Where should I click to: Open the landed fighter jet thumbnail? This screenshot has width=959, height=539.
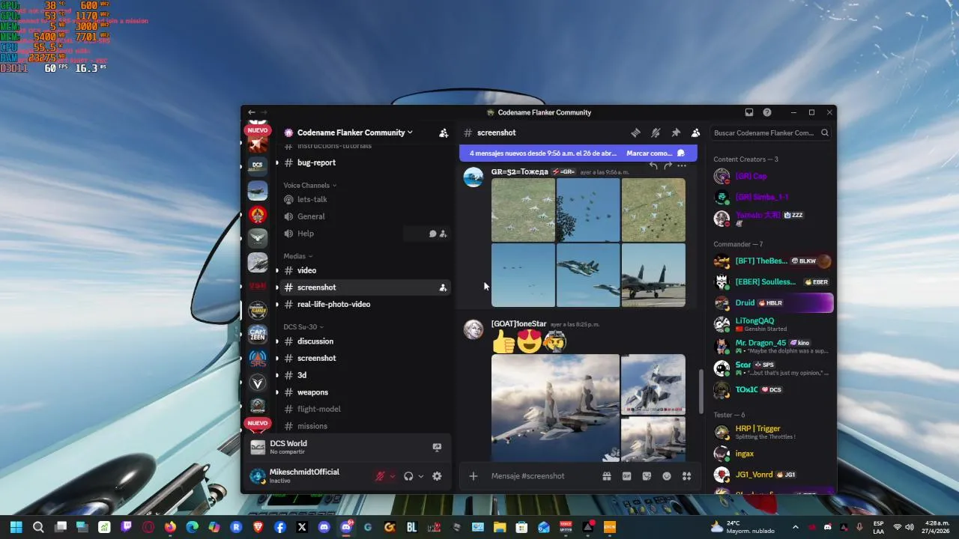(x=653, y=275)
